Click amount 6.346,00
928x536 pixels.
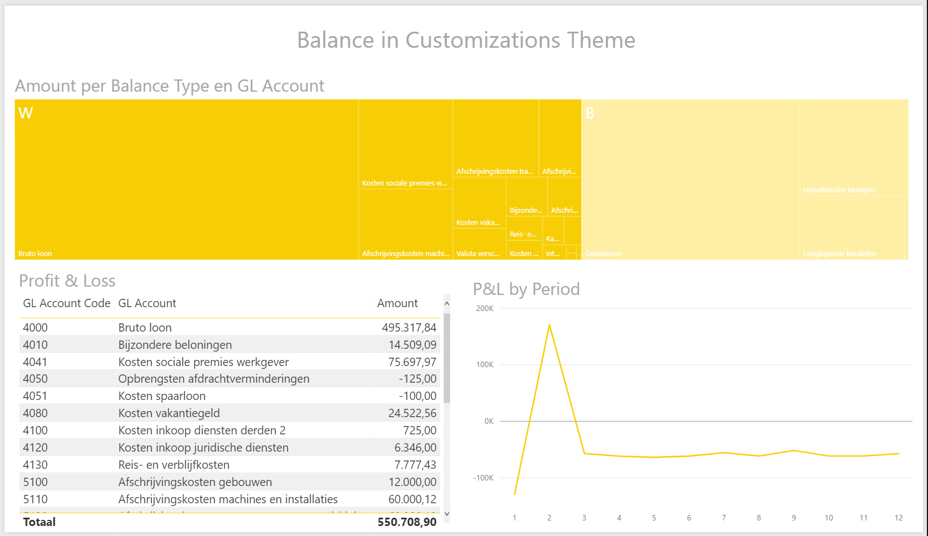pos(415,448)
